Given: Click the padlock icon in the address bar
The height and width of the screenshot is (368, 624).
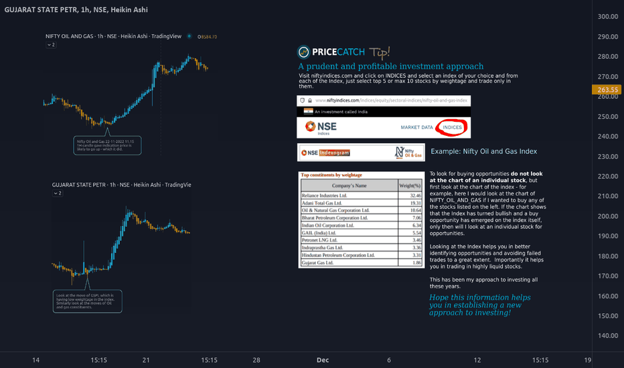Looking at the screenshot, I should click(x=309, y=100).
